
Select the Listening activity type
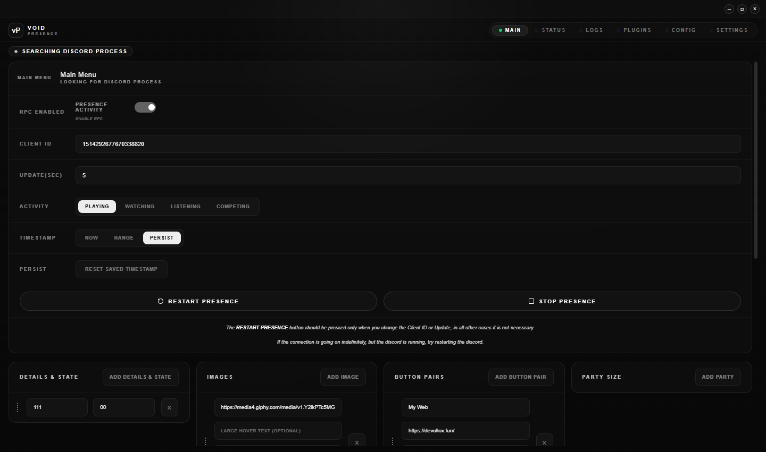tap(186, 207)
